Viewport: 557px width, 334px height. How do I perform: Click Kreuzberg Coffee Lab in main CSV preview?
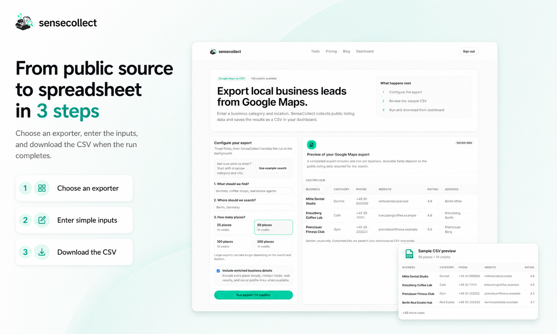click(314, 215)
